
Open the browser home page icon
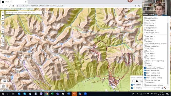coord(13,6)
